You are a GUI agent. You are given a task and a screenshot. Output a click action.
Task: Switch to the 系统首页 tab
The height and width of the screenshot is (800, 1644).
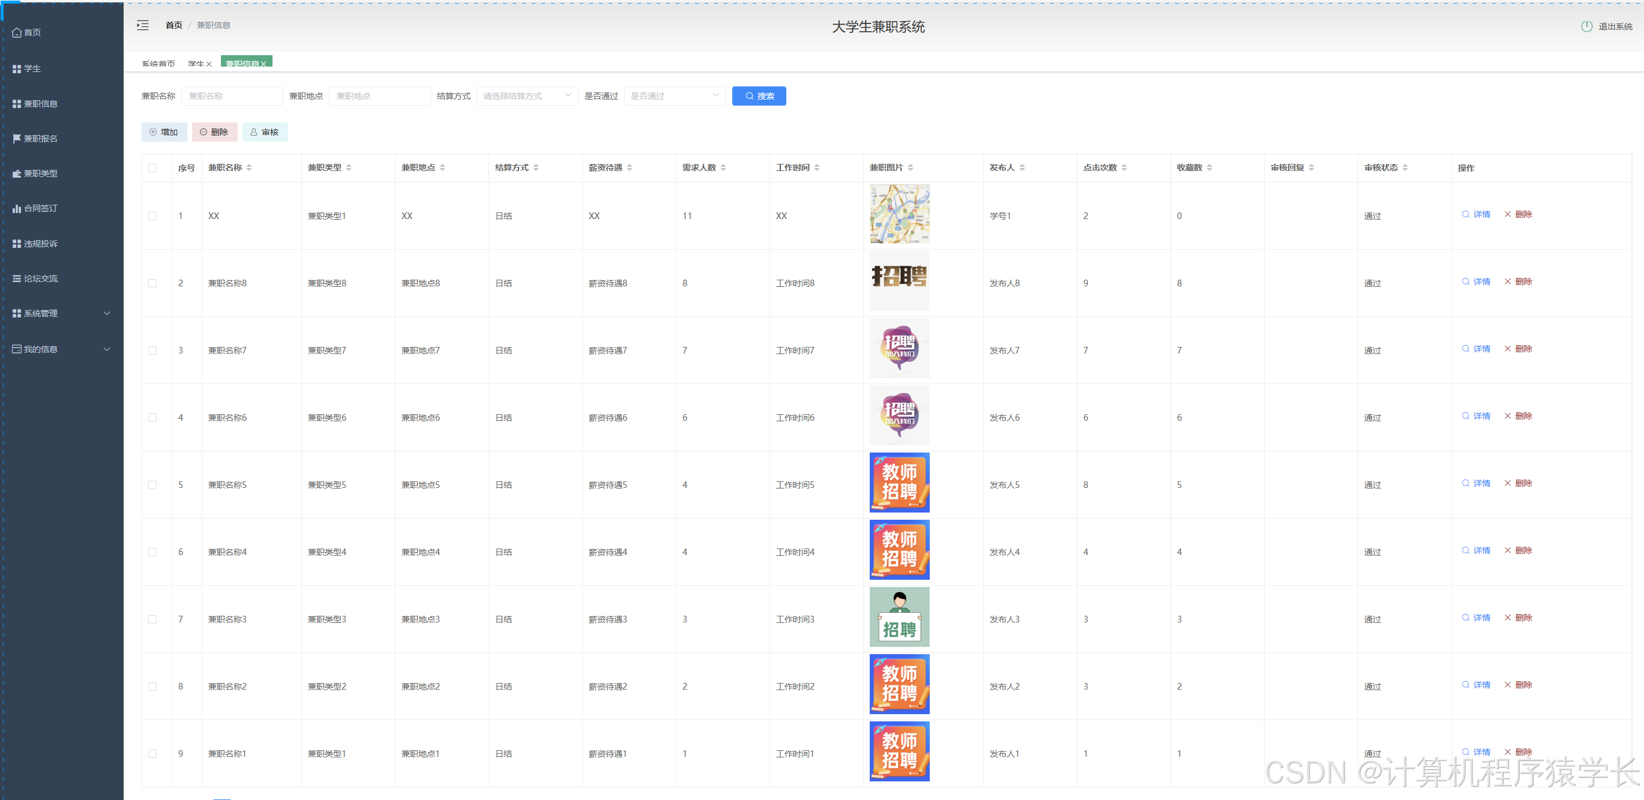(x=158, y=64)
